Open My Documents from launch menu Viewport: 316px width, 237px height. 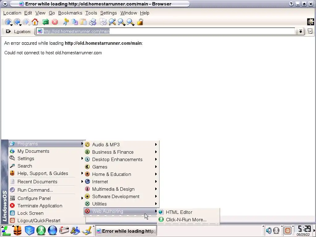pos(46,151)
